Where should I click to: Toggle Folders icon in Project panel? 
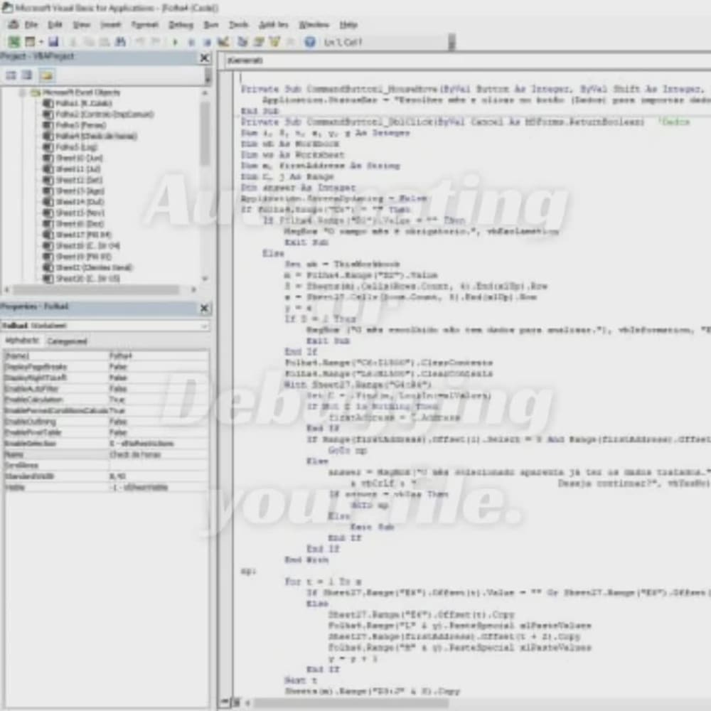click(46, 75)
